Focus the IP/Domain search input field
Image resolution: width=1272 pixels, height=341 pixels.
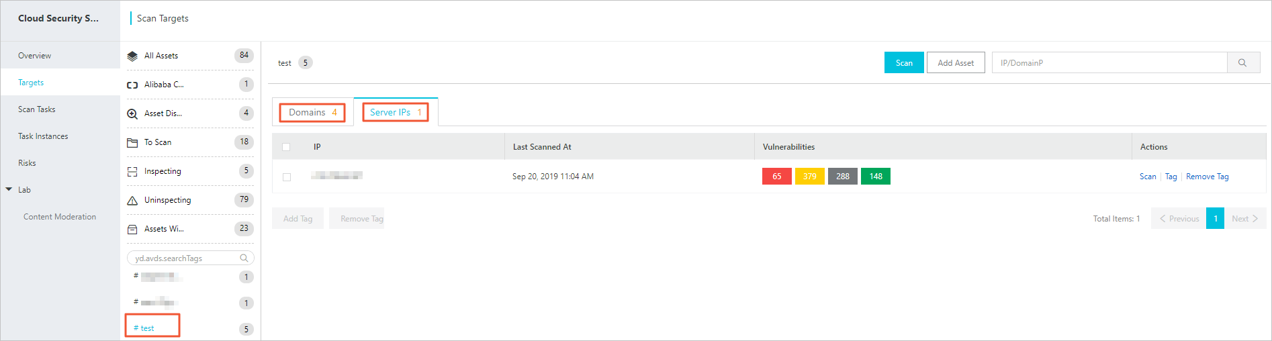[x=1109, y=63]
